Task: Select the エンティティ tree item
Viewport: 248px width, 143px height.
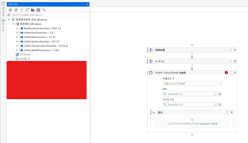Action: (25, 54)
